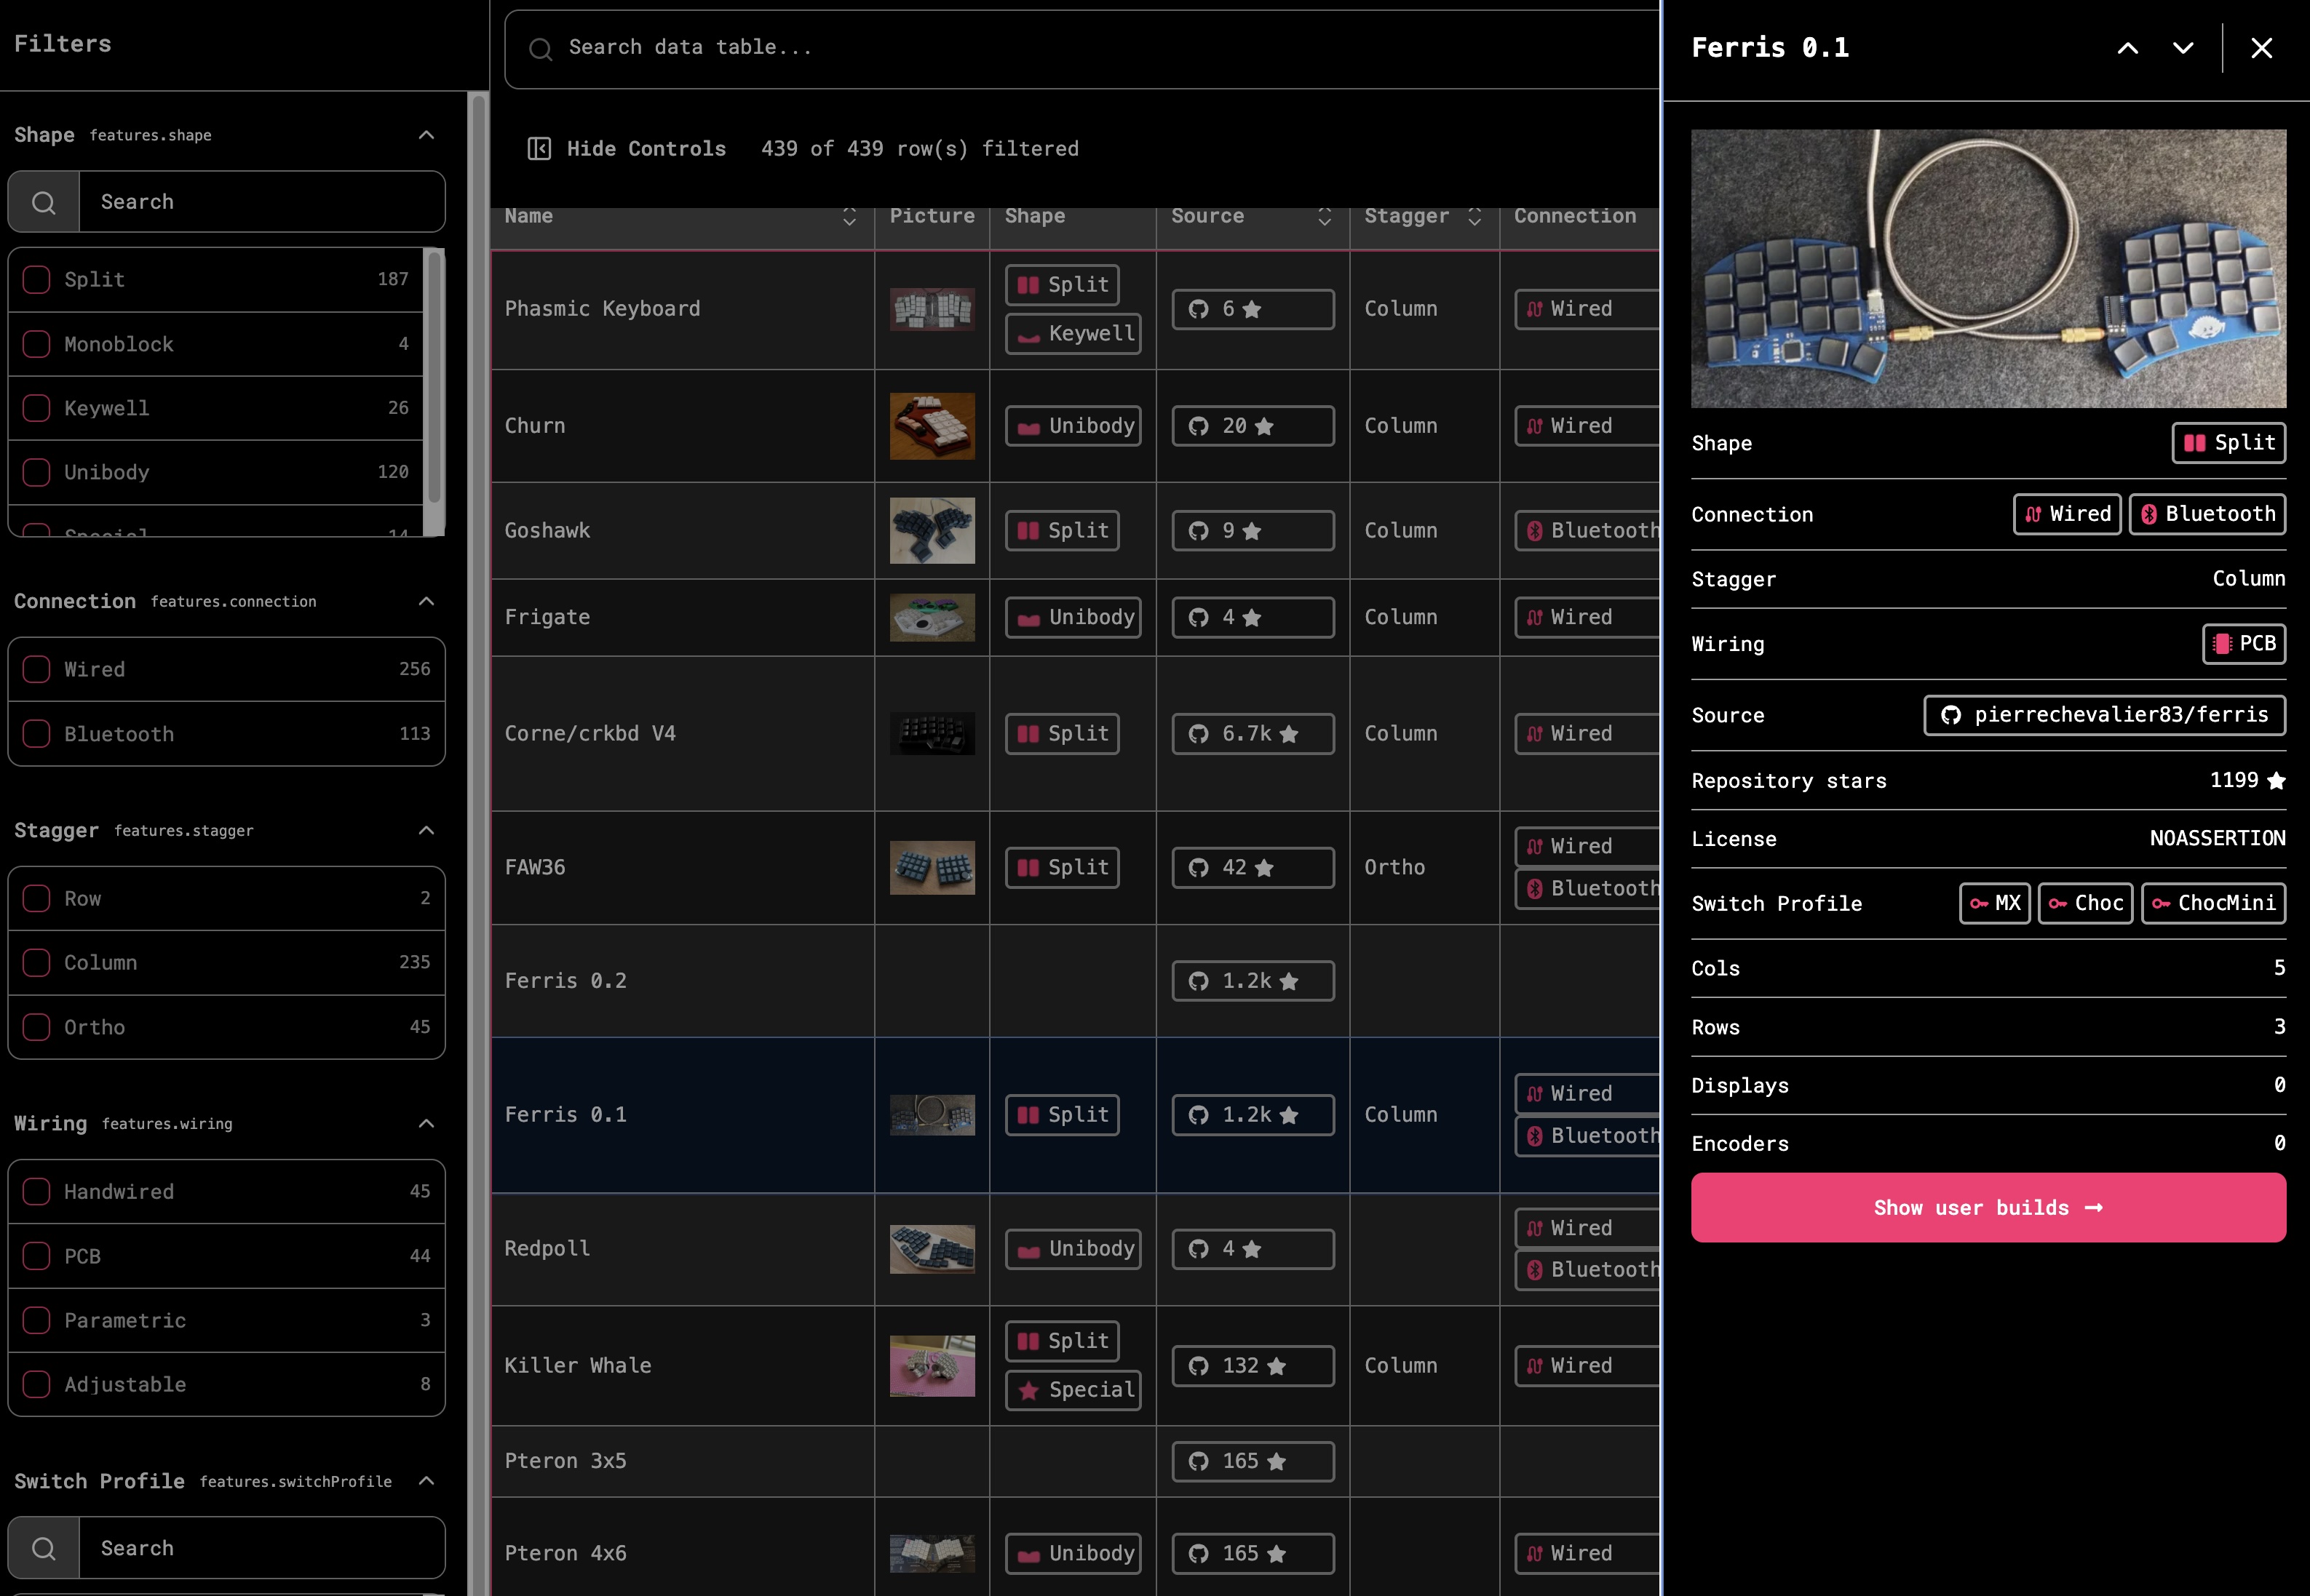2310x1596 pixels.
Task: Click the Switch Profile filter search magnifier icon
Action: point(44,1548)
